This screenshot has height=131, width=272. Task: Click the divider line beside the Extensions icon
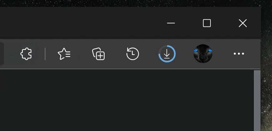[x=45, y=54]
